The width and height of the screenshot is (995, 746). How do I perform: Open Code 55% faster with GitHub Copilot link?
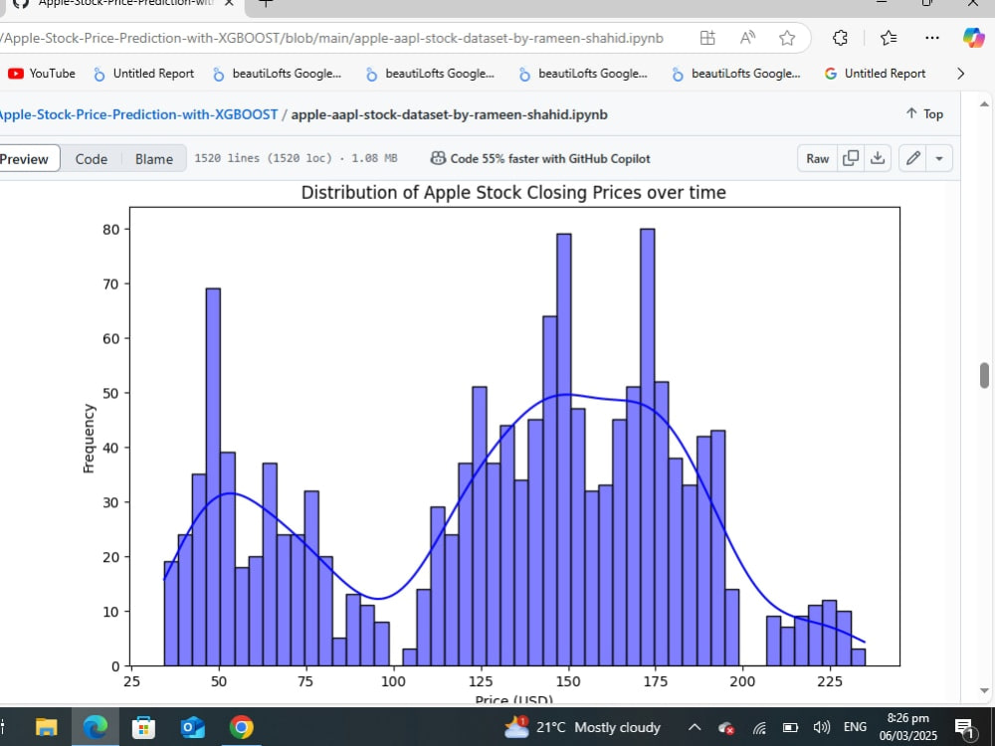tap(540, 158)
